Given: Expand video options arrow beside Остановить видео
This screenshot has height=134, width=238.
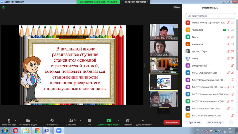Looking at the screenshot, I should [x=36, y=121].
